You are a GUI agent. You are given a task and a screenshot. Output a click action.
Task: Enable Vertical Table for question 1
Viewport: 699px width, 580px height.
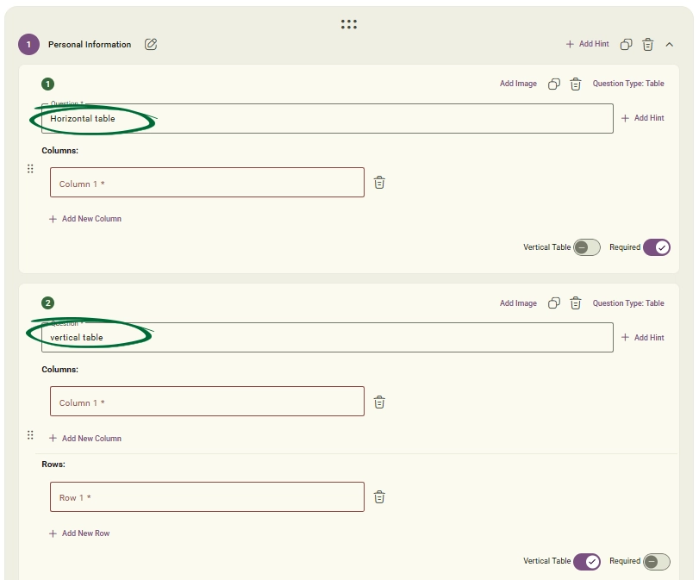(x=587, y=247)
